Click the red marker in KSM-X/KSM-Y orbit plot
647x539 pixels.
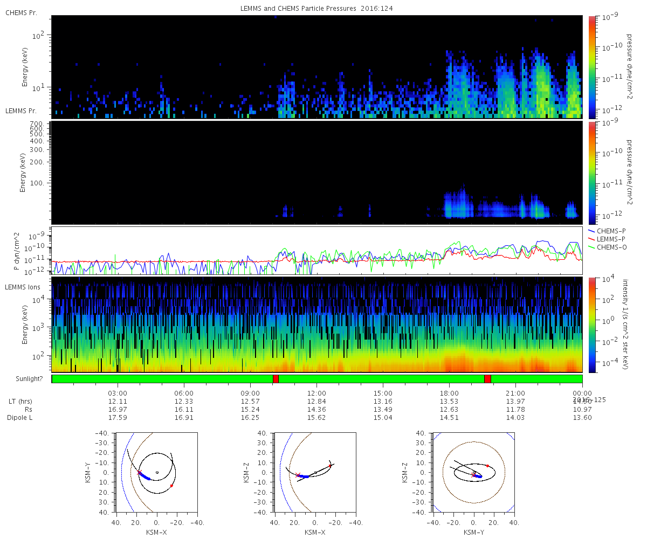(x=171, y=486)
